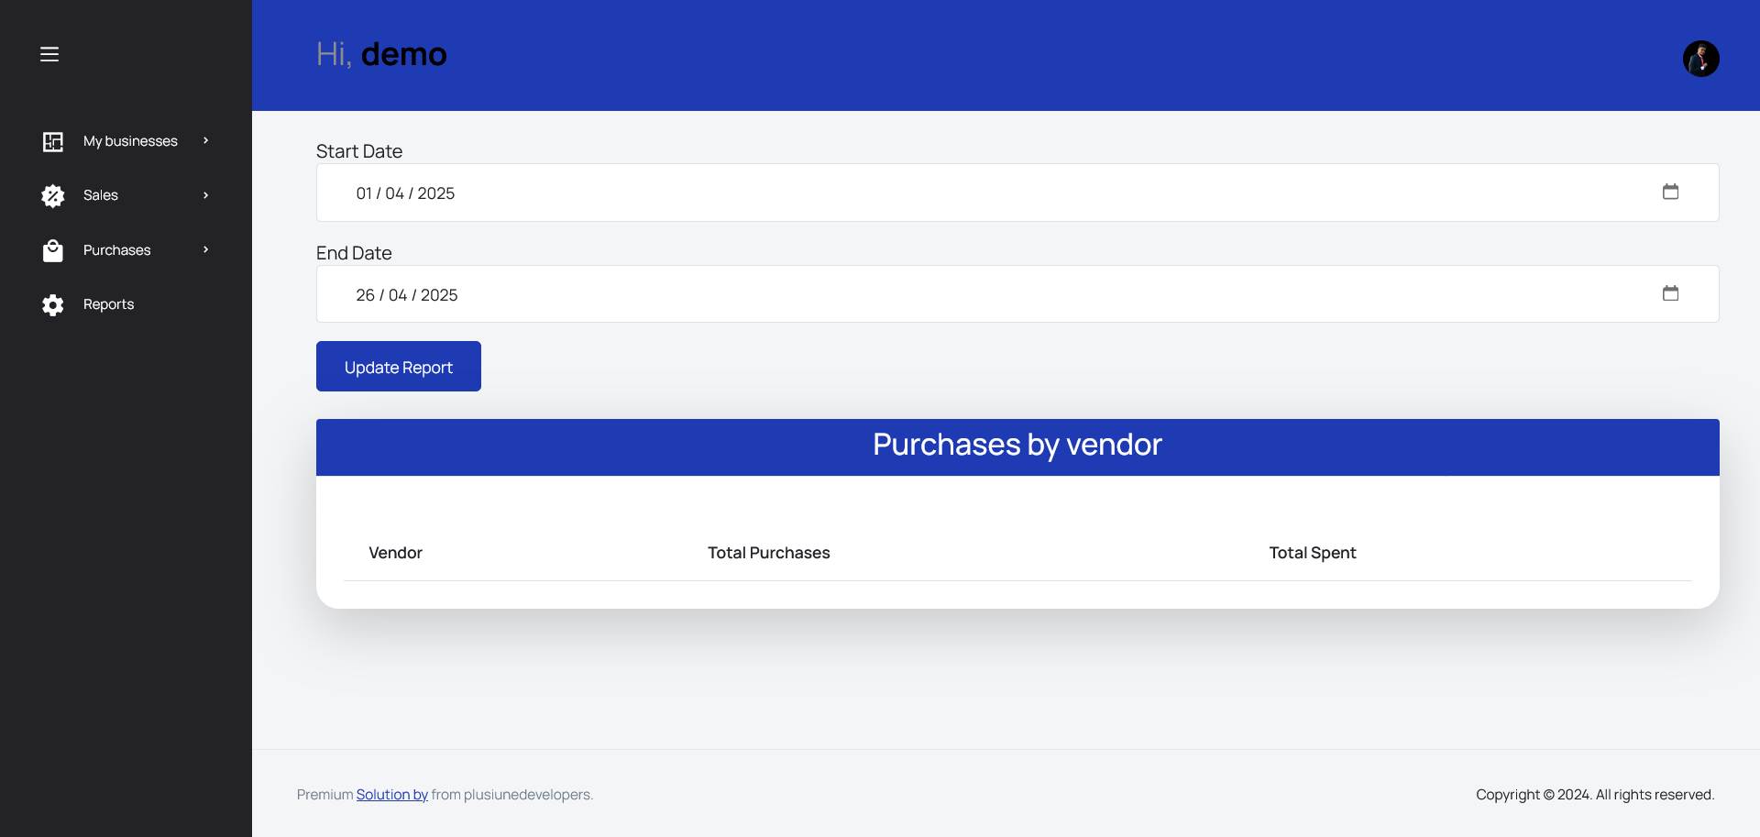Click the Update Report button
This screenshot has width=1760, height=837.
coord(398,366)
